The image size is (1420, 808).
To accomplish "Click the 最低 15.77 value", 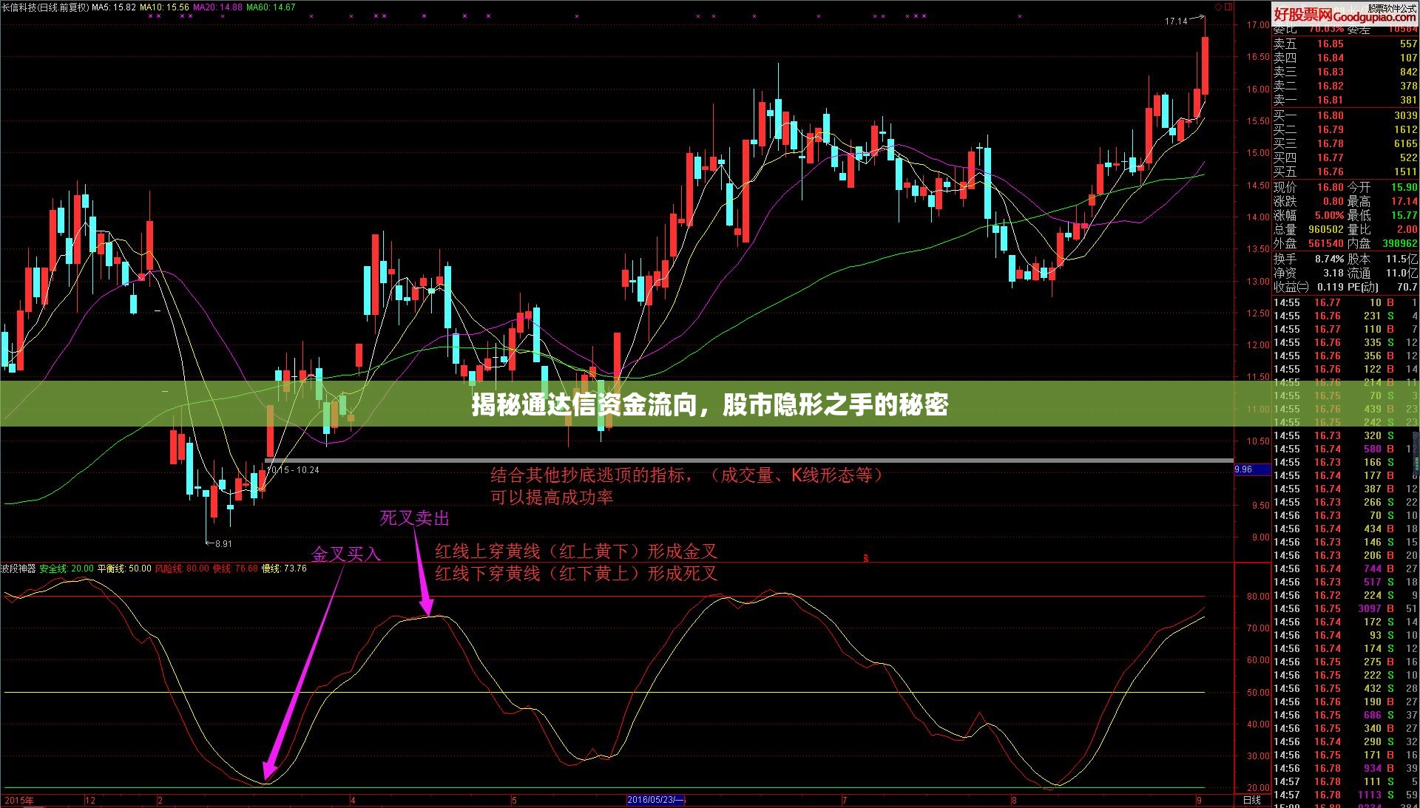I will click(1404, 216).
